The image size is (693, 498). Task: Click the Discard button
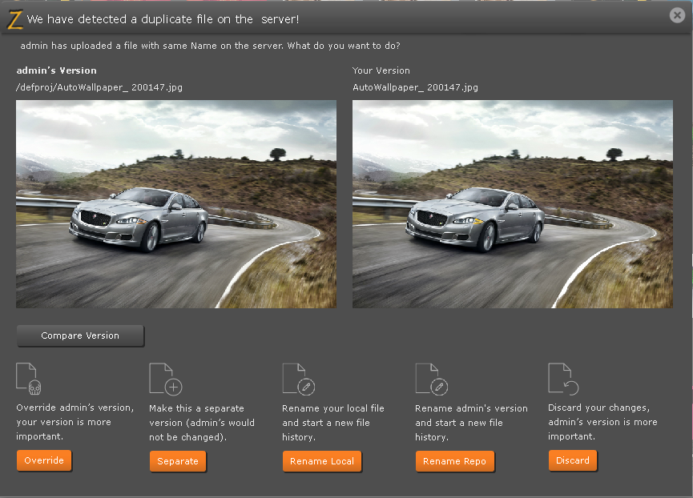coord(573,460)
